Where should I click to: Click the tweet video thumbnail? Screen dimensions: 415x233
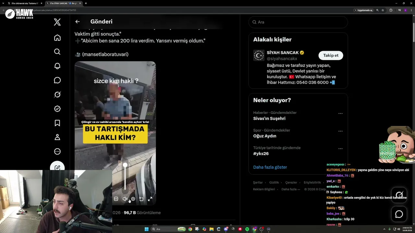click(x=115, y=133)
